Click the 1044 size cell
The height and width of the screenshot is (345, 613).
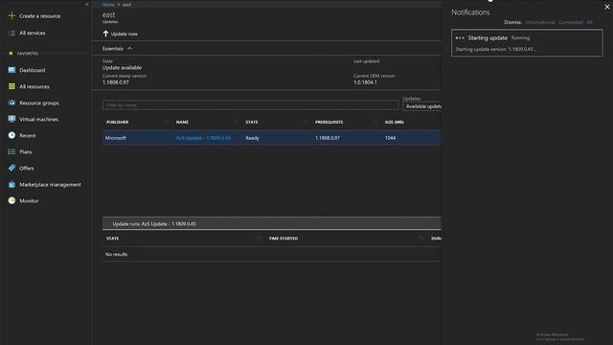click(x=390, y=138)
